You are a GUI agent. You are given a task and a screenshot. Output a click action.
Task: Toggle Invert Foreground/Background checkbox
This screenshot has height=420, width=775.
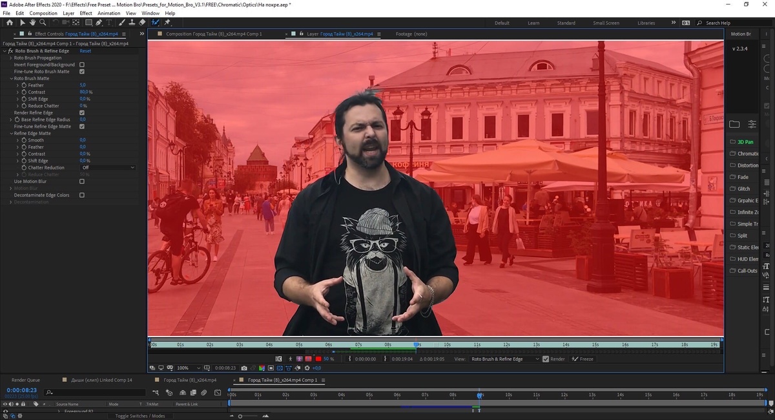(x=82, y=65)
